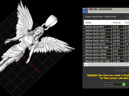Click the Metal column header

coord(98,23)
